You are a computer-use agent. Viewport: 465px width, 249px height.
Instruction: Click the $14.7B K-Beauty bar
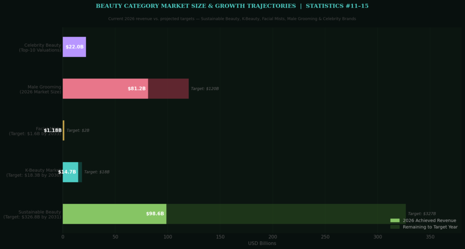tap(70, 172)
